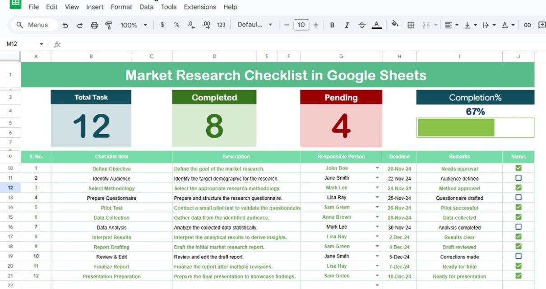Screen dimensions: 546x289
Task: Open the Format menu
Action: [x=121, y=7]
